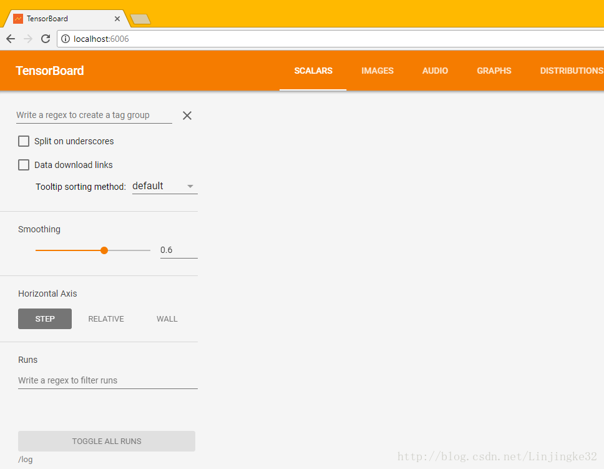The height and width of the screenshot is (469, 604).
Task: Click the /log directory text
Action: 26,460
